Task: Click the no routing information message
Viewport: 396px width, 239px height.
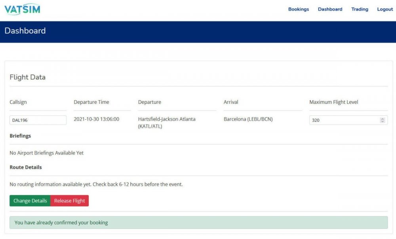Action: 96,184
